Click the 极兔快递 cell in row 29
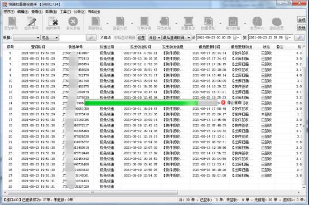Viewport: 309px width, 205px height. (x=107, y=187)
